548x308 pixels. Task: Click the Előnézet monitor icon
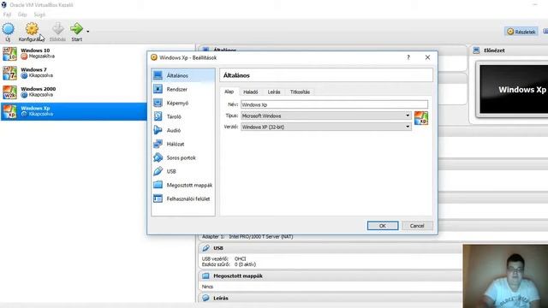click(476, 50)
